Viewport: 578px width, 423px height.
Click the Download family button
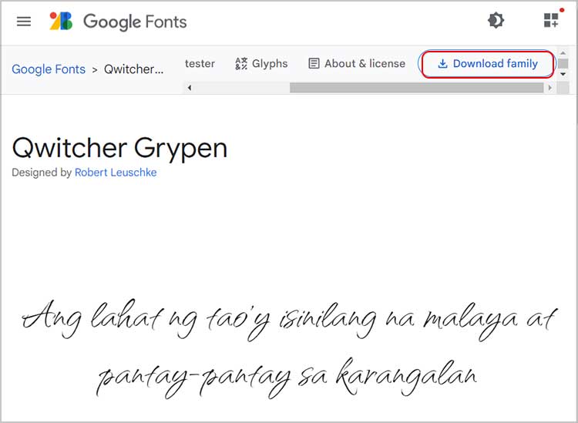click(x=487, y=64)
